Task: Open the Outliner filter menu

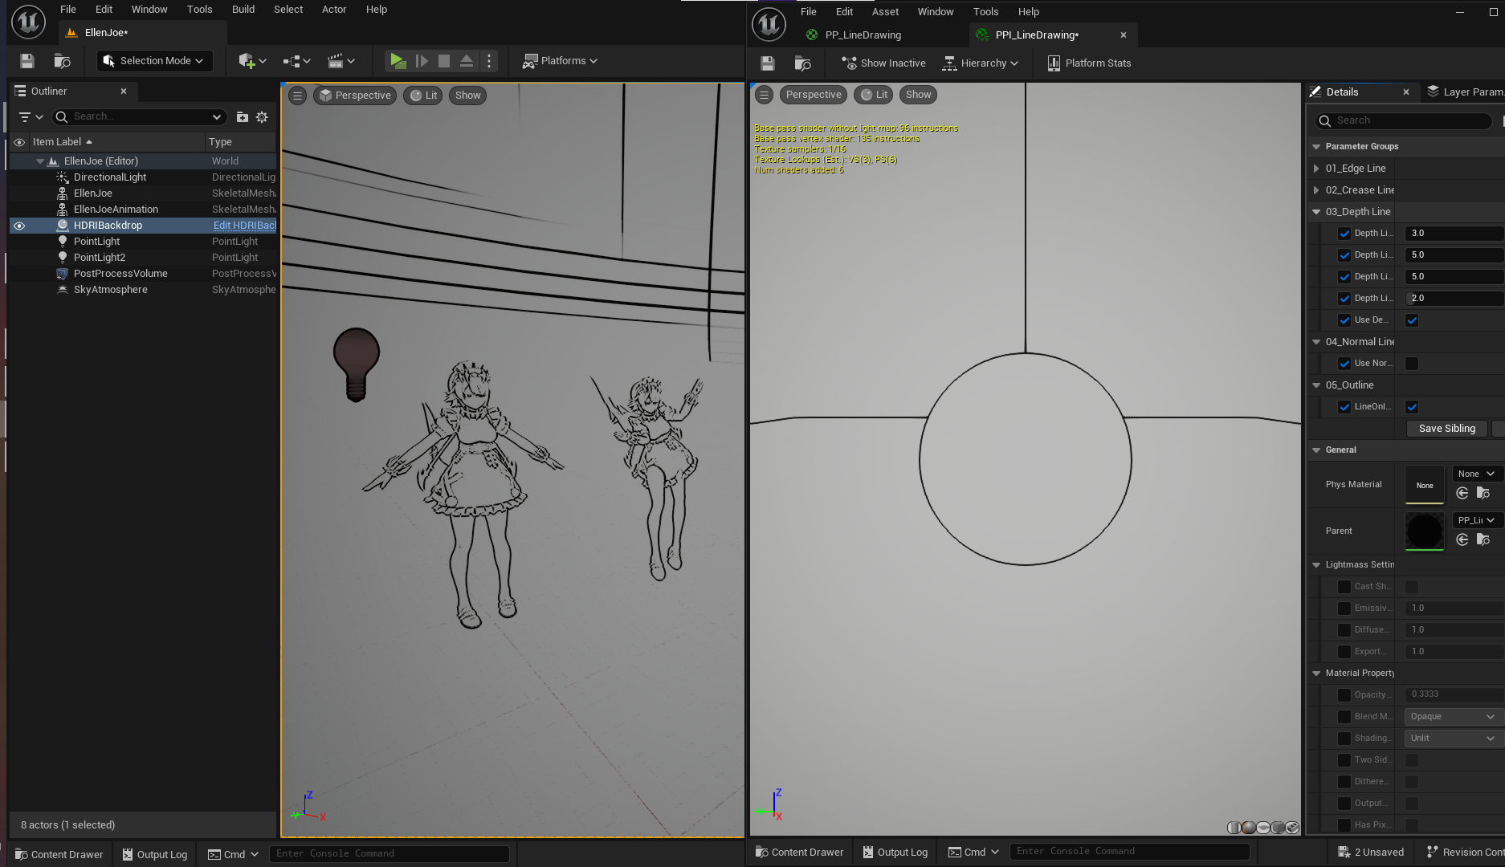Action: 31,117
